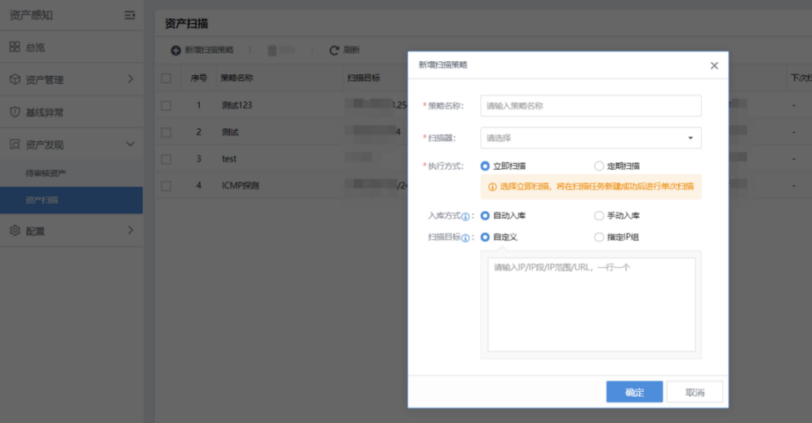Close the 新增扫描策略 dialog
Screen dimensions: 812x423
coord(714,65)
